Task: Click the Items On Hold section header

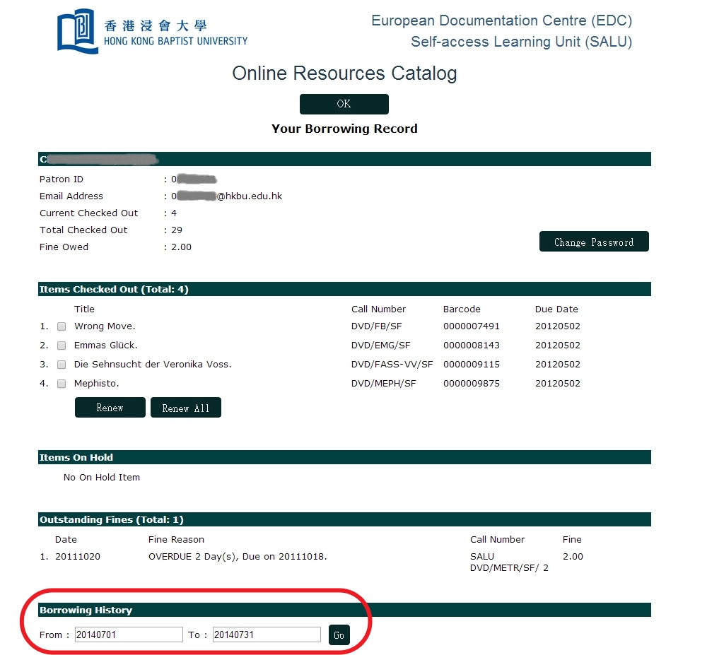Action: 76,457
